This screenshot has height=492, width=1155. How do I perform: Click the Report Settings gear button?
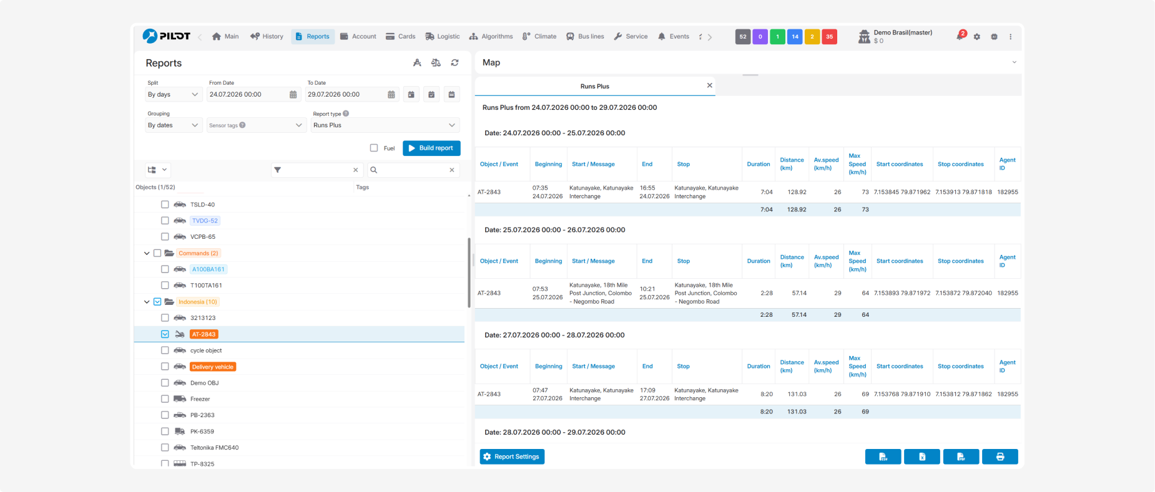click(x=512, y=456)
